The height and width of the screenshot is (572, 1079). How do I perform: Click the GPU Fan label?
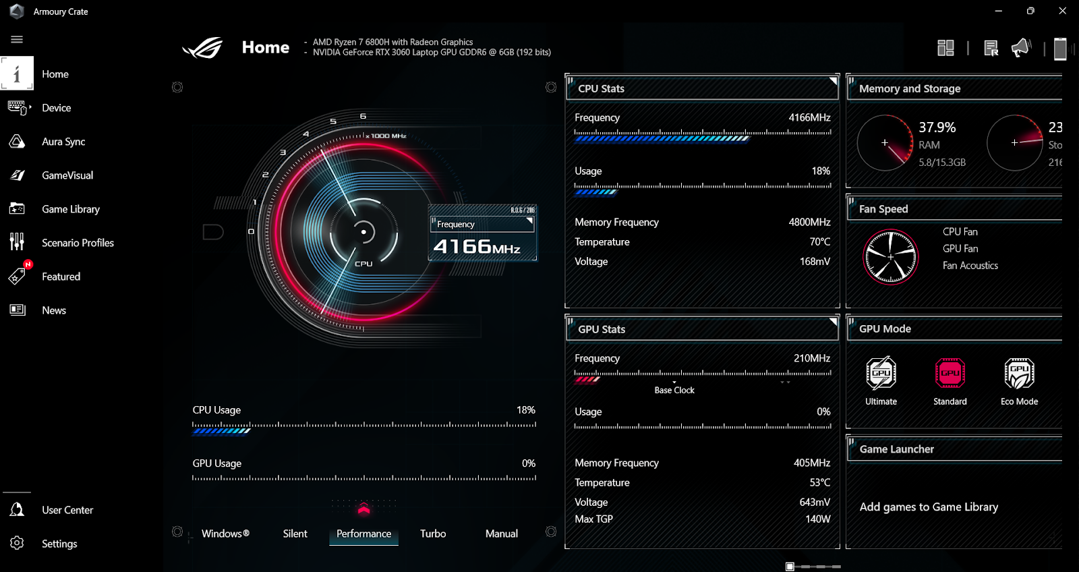tap(960, 249)
